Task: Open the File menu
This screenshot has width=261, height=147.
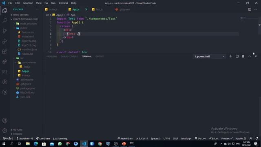Action: [x=10, y=3]
